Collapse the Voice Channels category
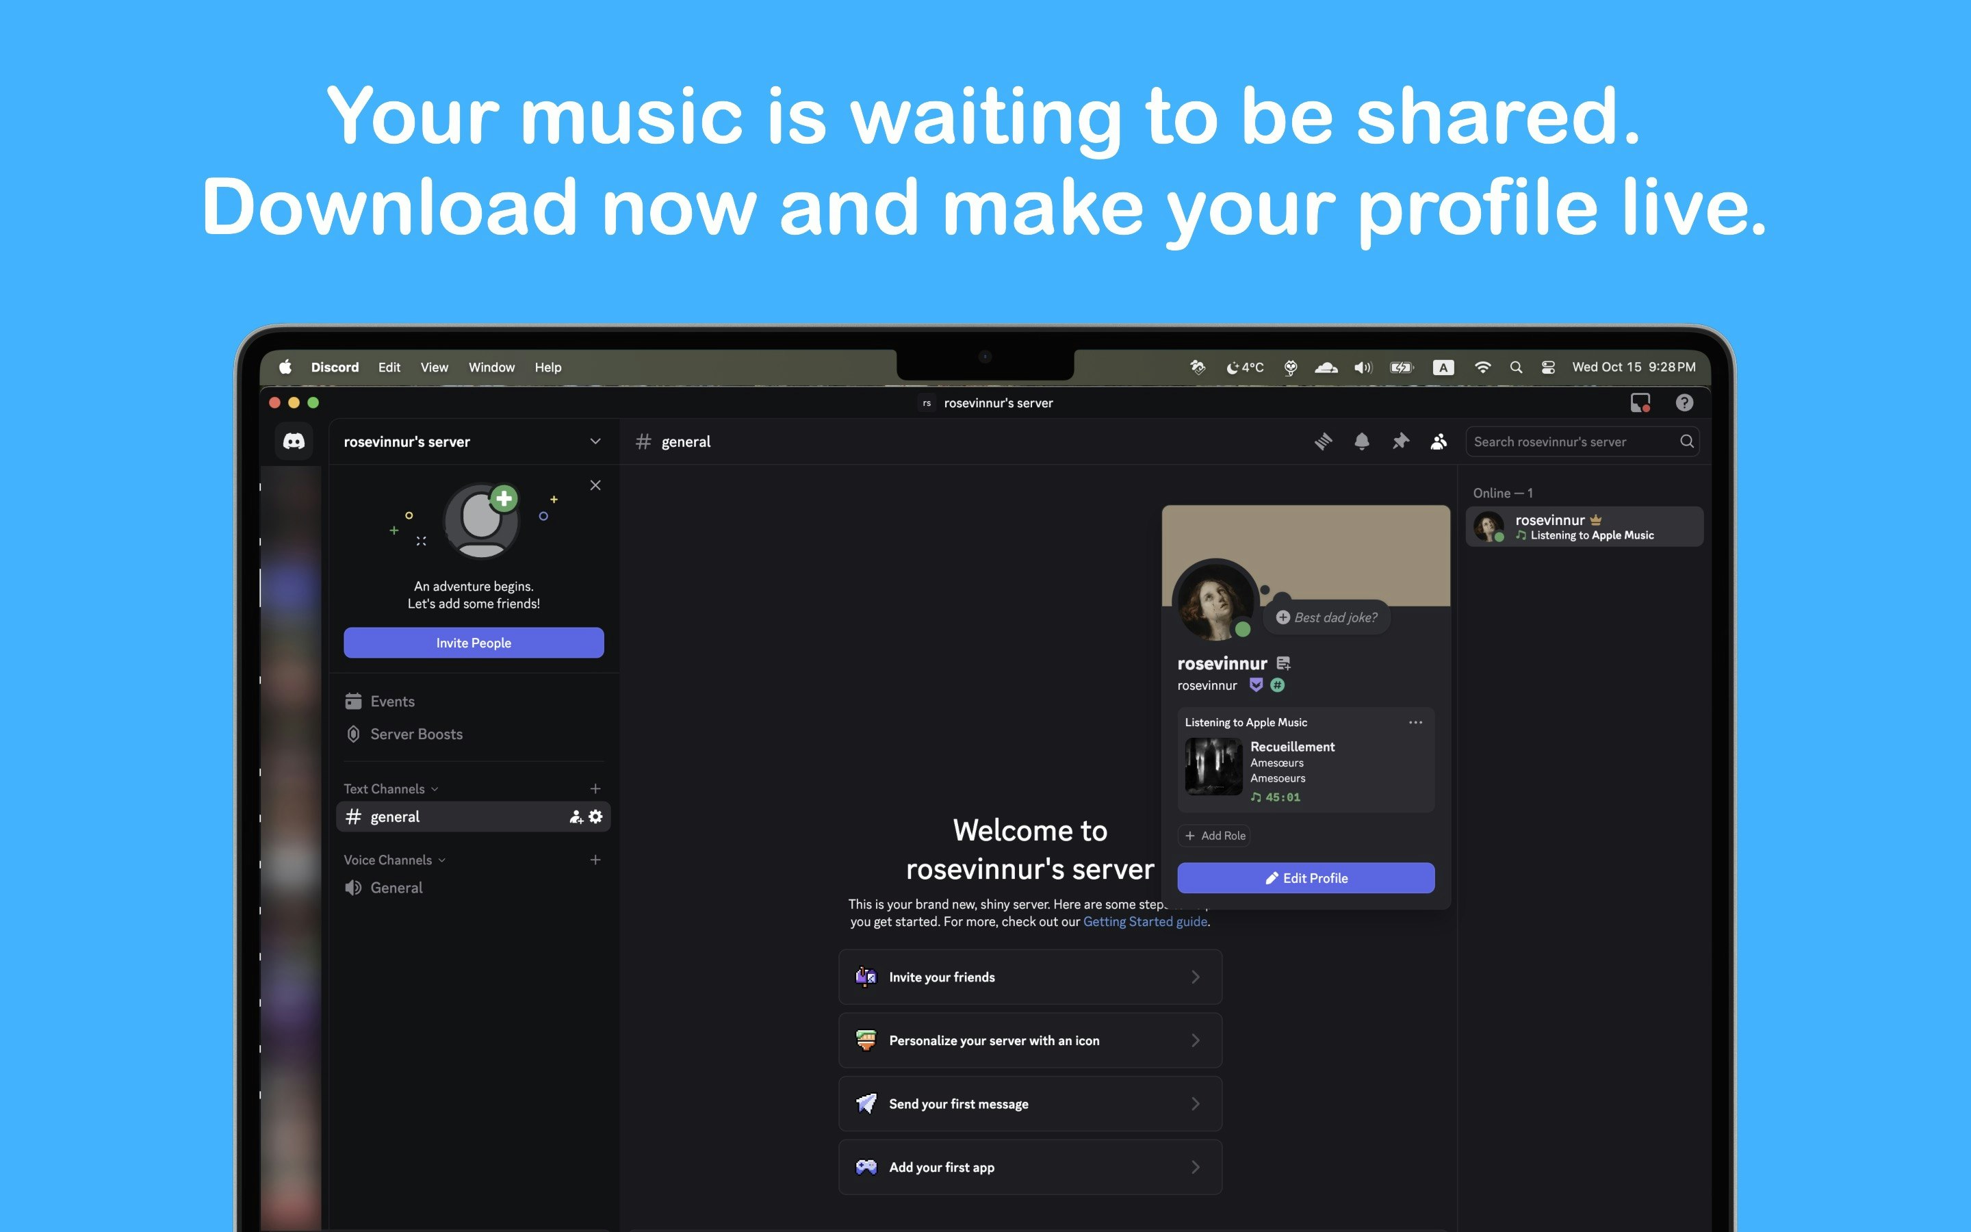1971x1232 pixels. point(394,860)
